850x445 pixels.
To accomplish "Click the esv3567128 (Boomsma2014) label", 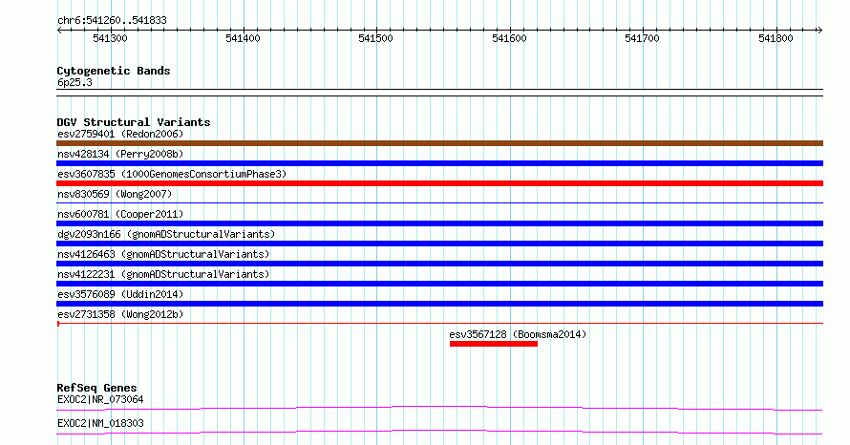I will click(x=518, y=334).
